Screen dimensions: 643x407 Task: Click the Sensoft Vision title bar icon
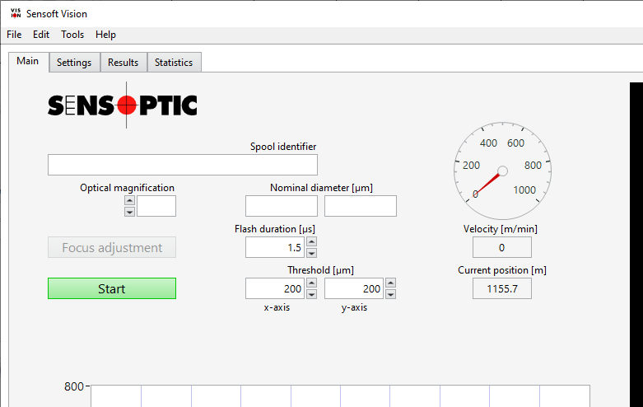(x=16, y=13)
